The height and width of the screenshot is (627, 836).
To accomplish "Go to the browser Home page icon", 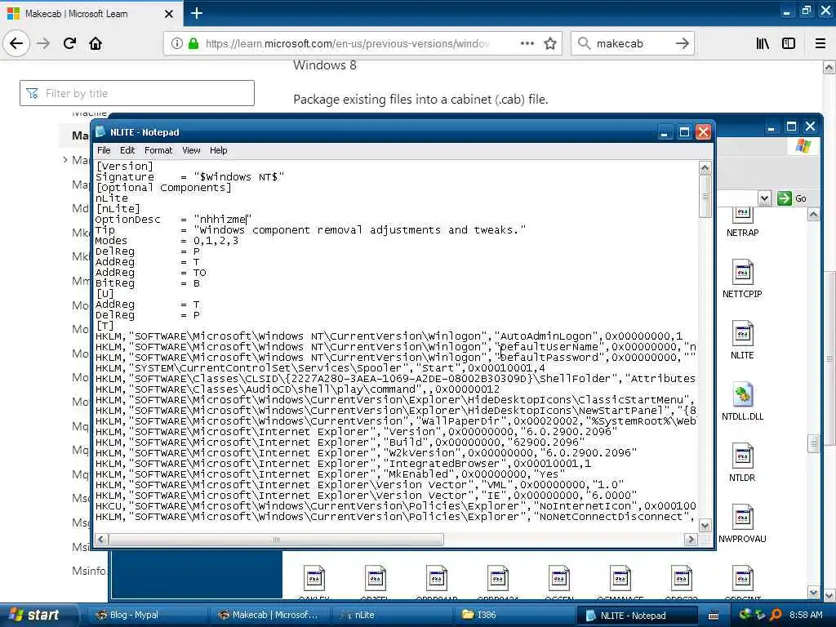I will point(96,43).
